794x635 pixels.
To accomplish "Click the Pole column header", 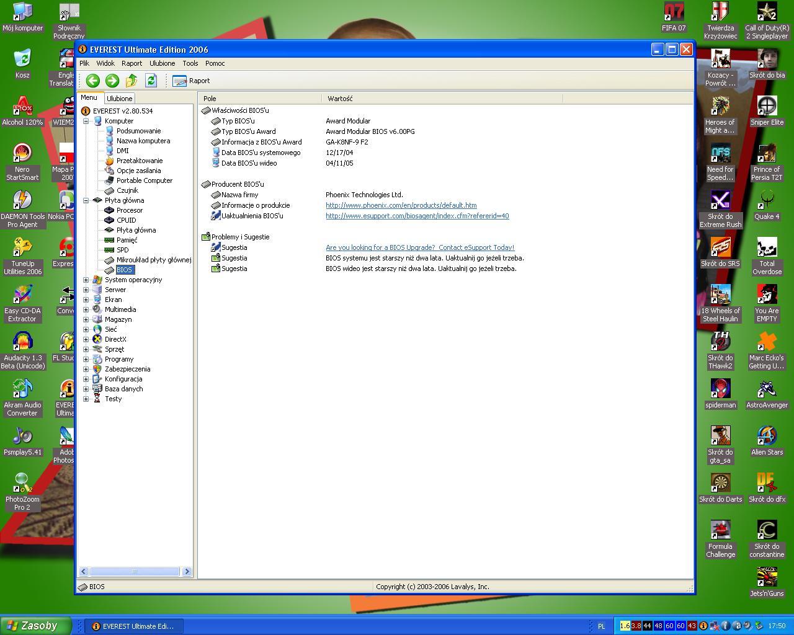I will (x=260, y=98).
